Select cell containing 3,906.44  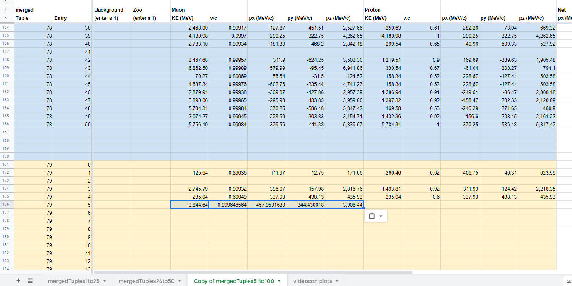(344, 205)
